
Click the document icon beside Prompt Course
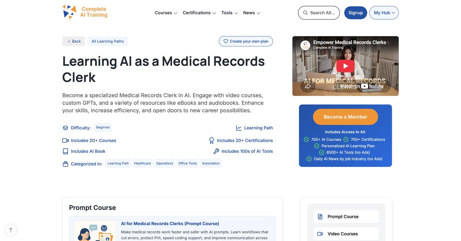click(320, 217)
